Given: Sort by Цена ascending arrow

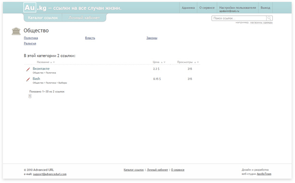Looking at the screenshot, I should [162, 62].
